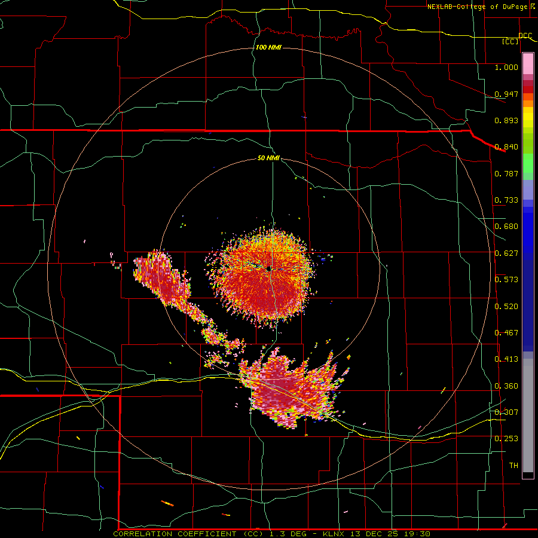Screen dimensions: 538x538
Task: Select the 1.000 value on the color scale
Action: [x=506, y=67]
